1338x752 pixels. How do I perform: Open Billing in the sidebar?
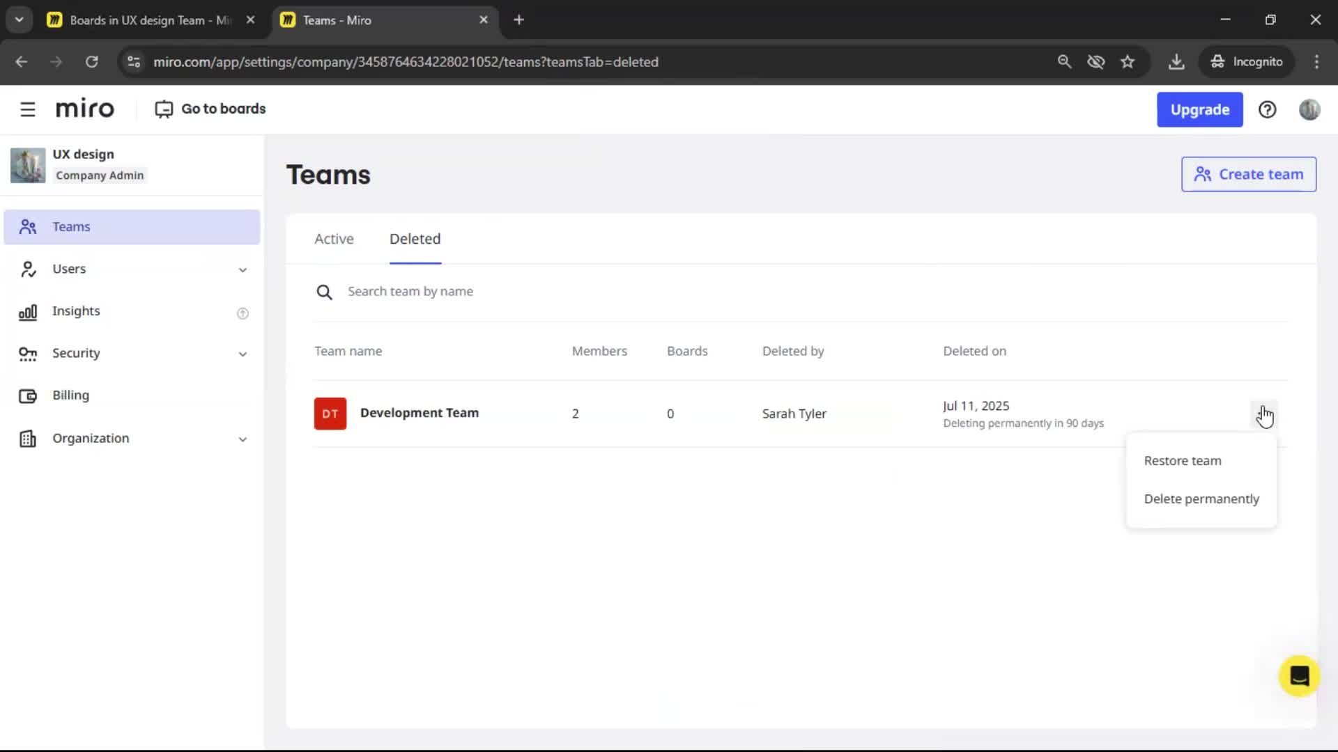click(x=132, y=395)
